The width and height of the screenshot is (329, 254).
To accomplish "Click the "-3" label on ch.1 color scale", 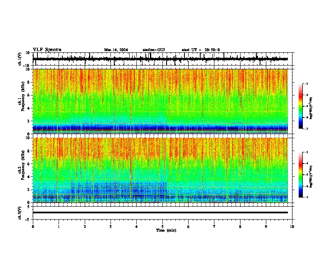I will coord(307,83).
